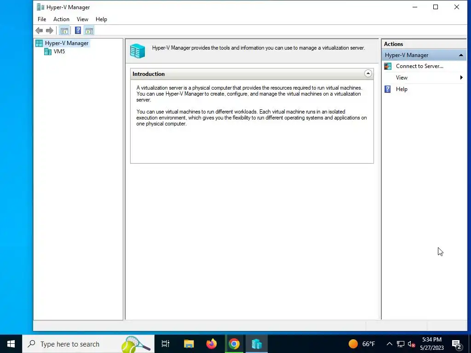
Task: Click the Forward arrow toolbar icon
Action: 50,30
